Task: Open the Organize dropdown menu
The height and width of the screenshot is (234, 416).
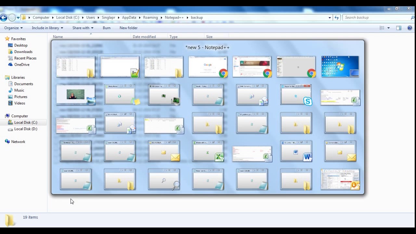Action: [x=13, y=28]
